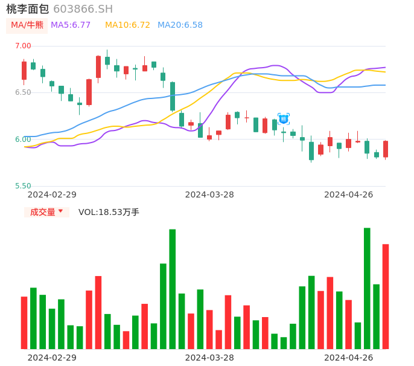
Task: Click the 2024-04-26 volume chart date label
Action: (349, 358)
